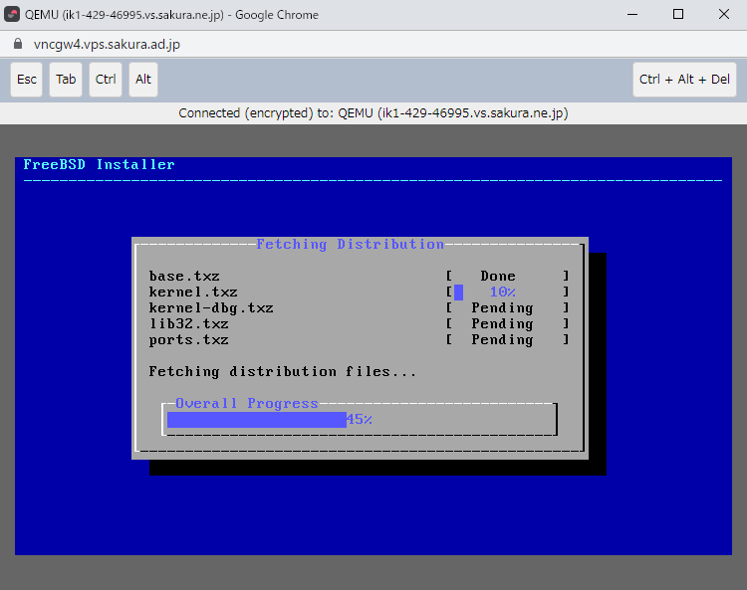
Task: Send the Tab key button
Action: pyautogui.click(x=66, y=80)
